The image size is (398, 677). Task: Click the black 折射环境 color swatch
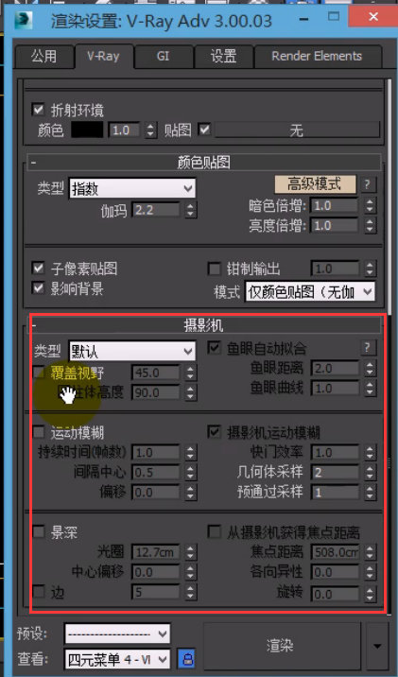click(87, 130)
